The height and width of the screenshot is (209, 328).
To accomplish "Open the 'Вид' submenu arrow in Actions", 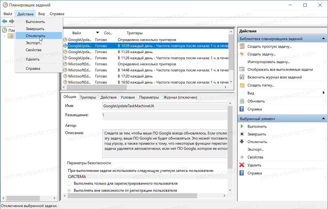I will coord(324,93).
